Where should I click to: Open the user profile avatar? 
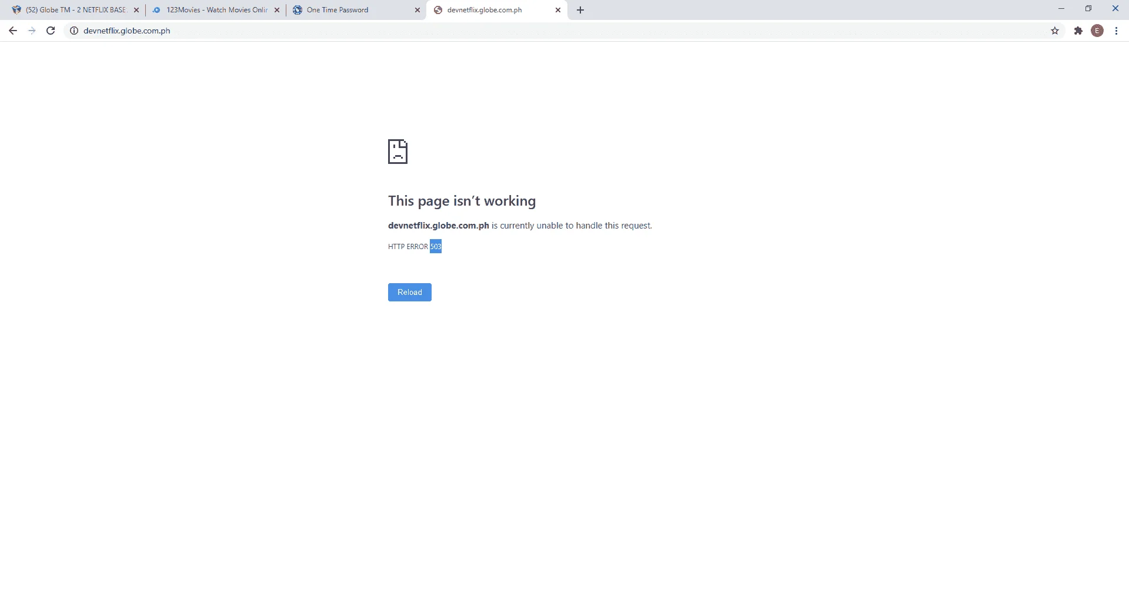(1097, 31)
